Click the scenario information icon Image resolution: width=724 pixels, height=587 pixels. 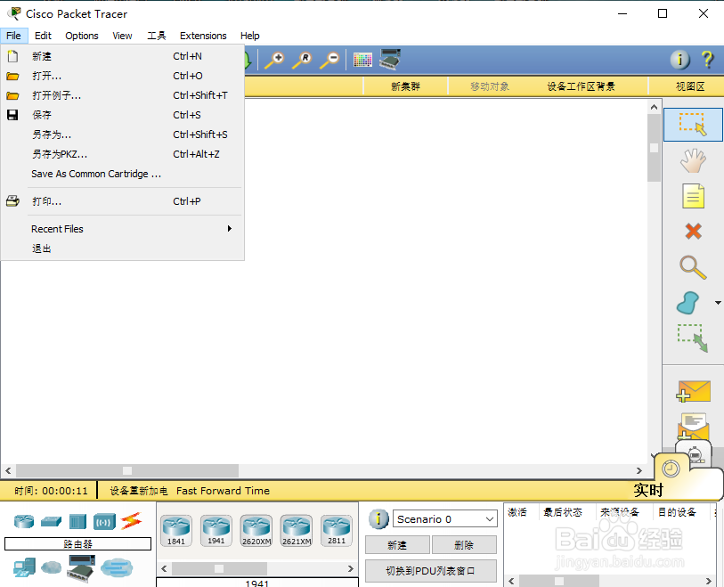pos(378,518)
